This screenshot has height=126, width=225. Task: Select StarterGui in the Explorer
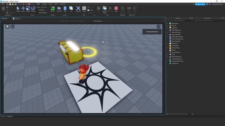[x=175, y=43]
